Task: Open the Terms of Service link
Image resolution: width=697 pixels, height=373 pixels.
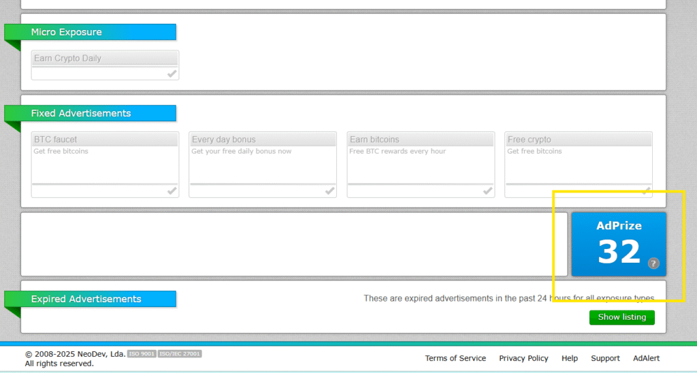Action: pos(455,358)
